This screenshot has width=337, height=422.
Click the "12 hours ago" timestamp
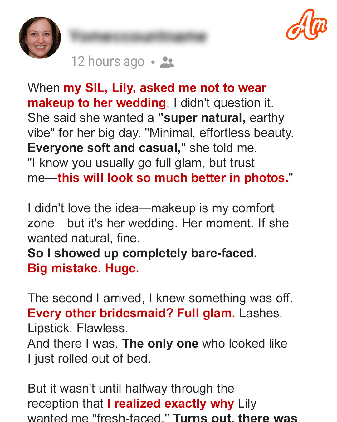click(108, 62)
